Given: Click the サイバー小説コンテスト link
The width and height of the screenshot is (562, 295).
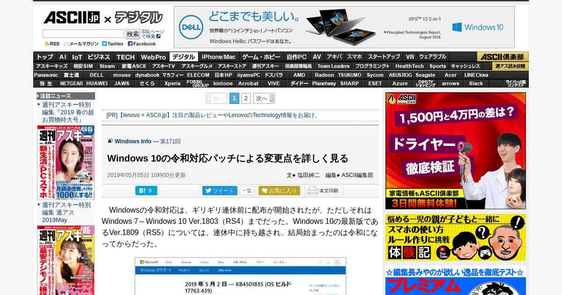Looking at the screenshot, I should 516,83.
